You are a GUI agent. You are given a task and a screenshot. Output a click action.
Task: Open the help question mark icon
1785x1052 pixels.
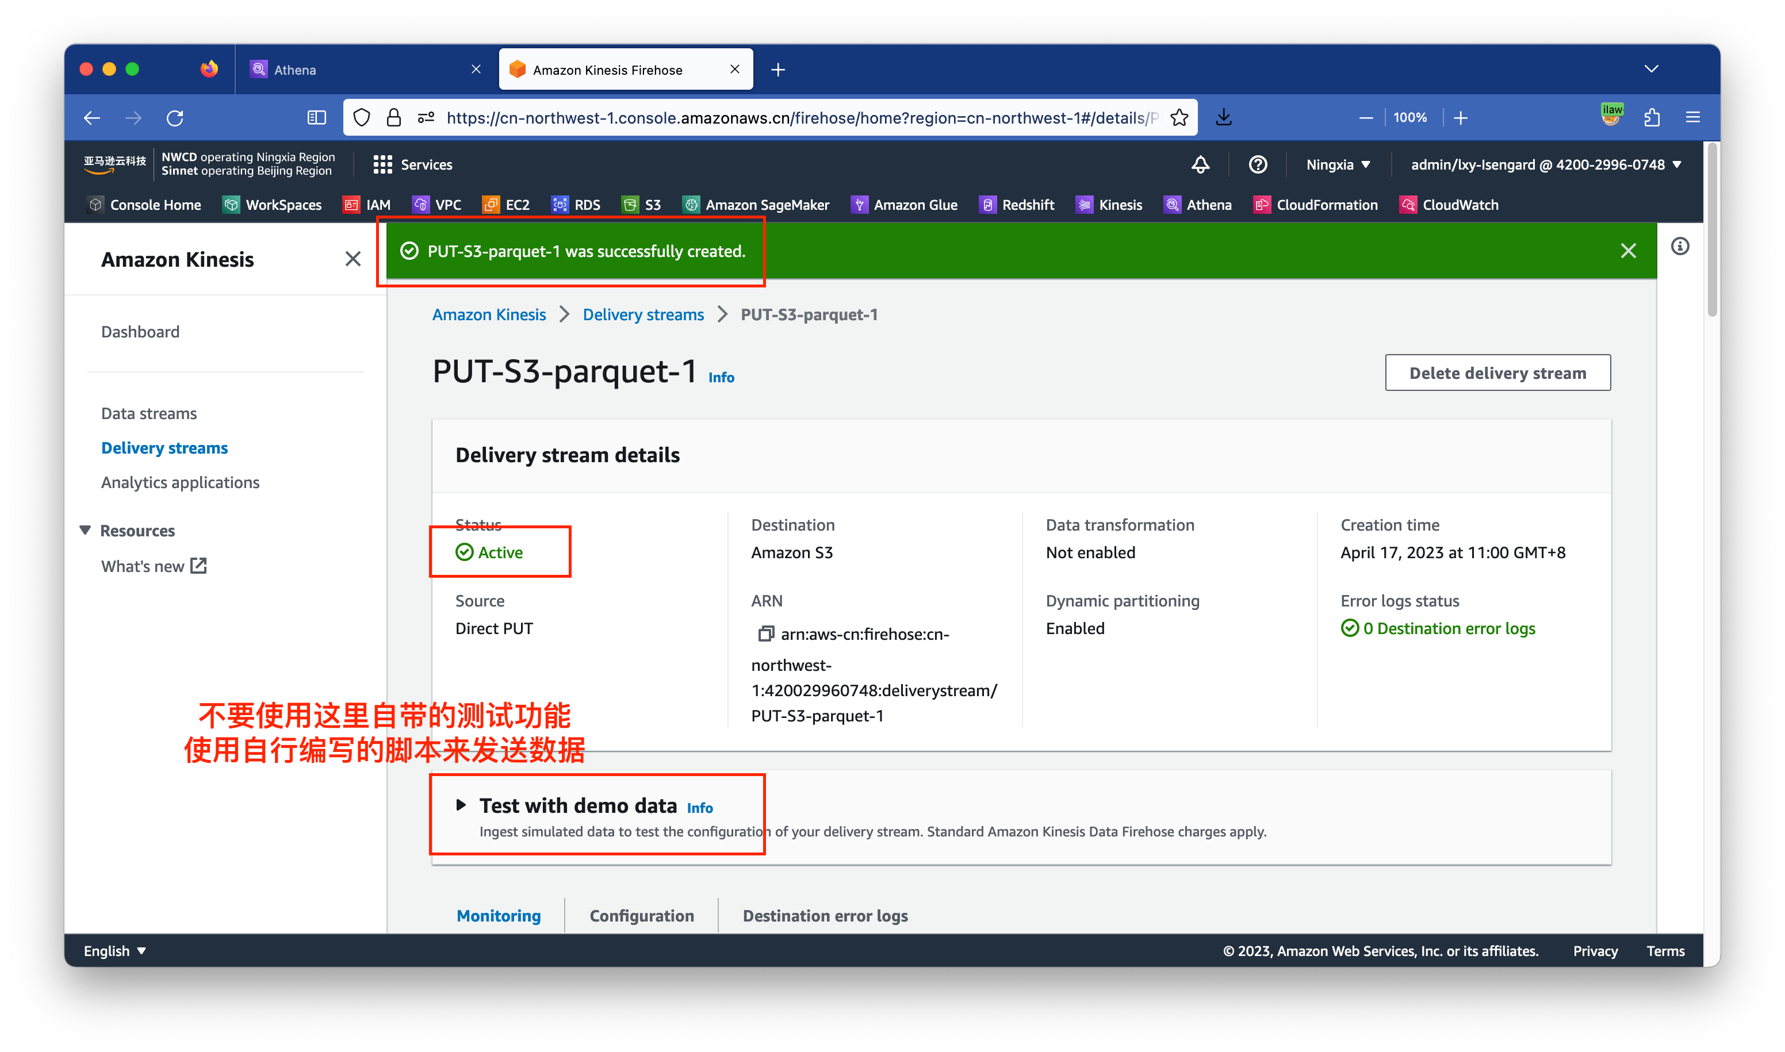click(x=1257, y=164)
